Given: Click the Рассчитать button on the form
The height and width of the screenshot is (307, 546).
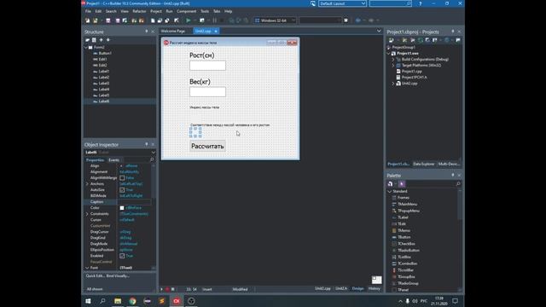Looking at the screenshot, I should 207,146.
